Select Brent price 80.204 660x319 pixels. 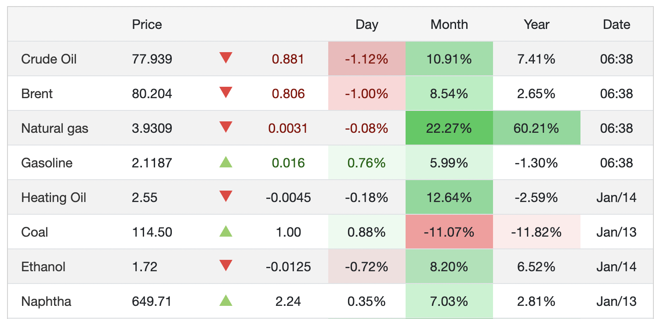[x=152, y=93]
